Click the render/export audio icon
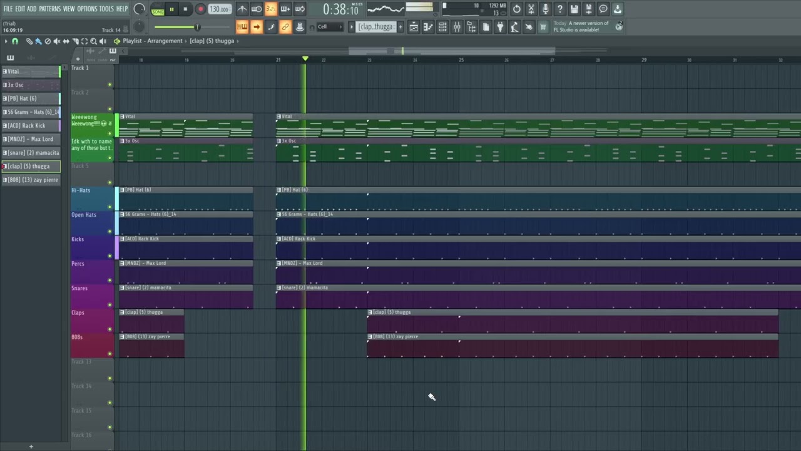Screen dimensions: 801x451 (x=589, y=9)
